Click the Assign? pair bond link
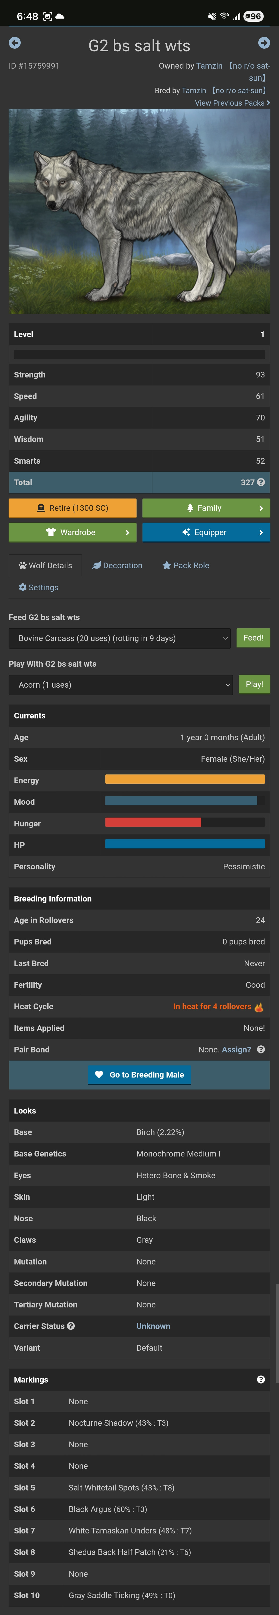The height and width of the screenshot is (1615, 279). [x=236, y=1050]
